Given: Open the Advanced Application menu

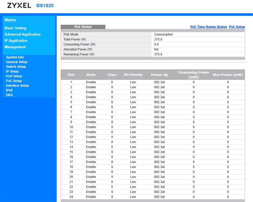Looking at the screenshot, I should [x=22, y=34].
